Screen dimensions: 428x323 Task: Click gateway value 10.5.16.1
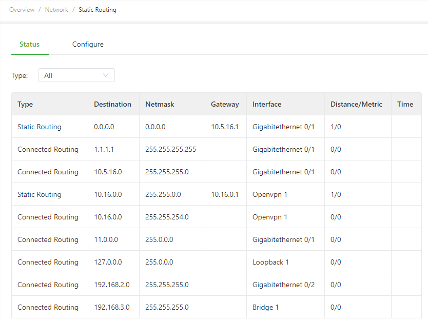tap(225, 127)
